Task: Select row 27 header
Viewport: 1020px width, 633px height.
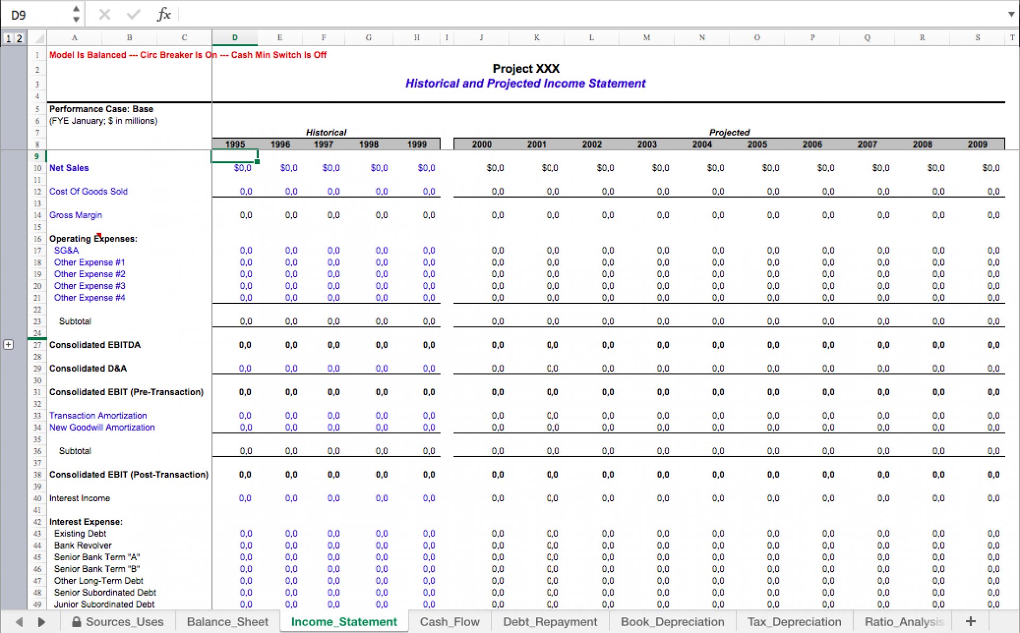Action: (37, 345)
